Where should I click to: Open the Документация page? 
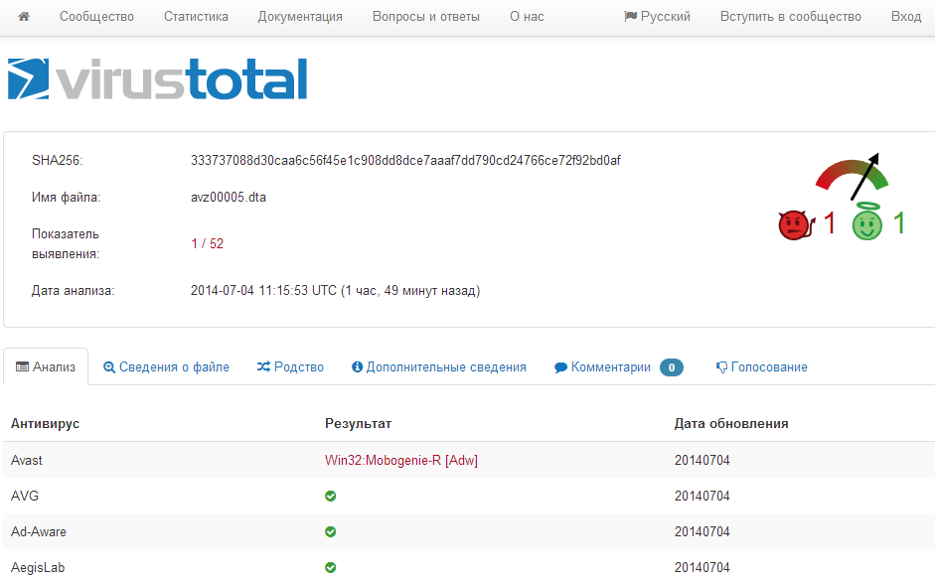point(300,17)
